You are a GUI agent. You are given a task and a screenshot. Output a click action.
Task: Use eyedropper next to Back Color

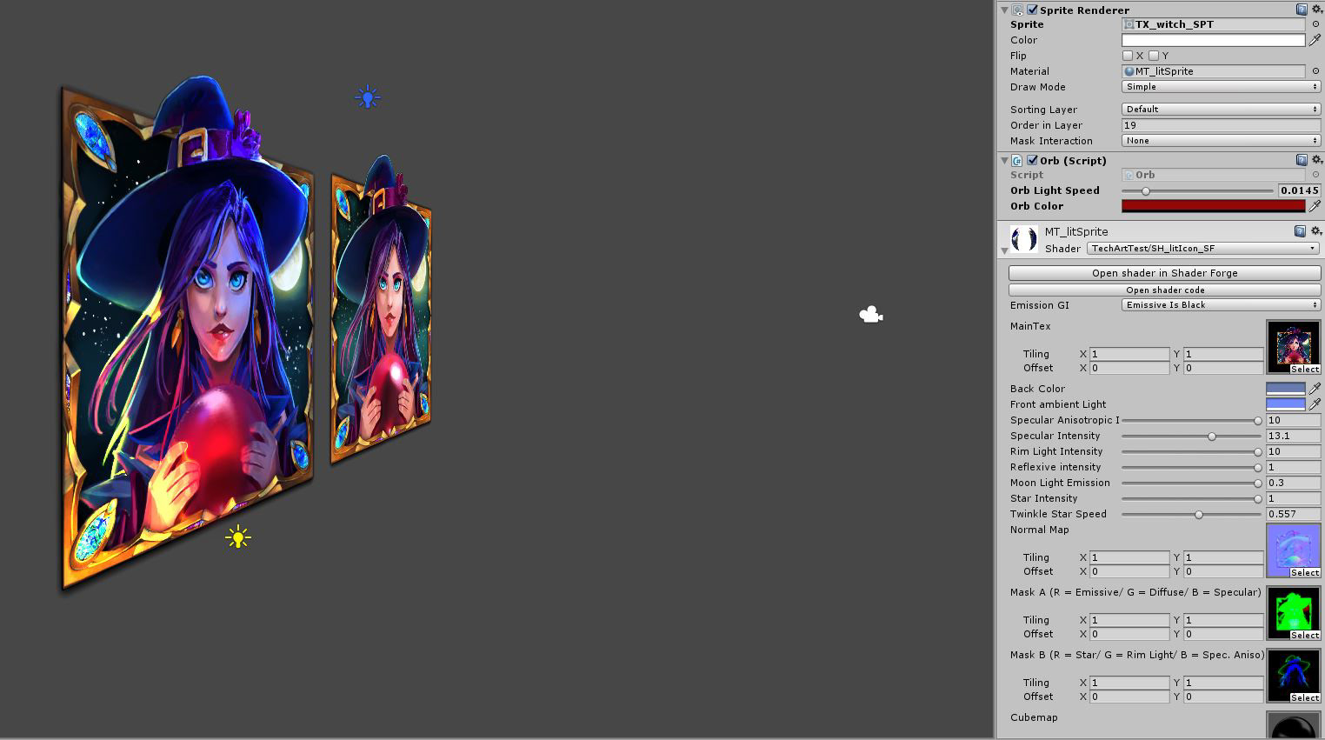tap(1315, 389)
